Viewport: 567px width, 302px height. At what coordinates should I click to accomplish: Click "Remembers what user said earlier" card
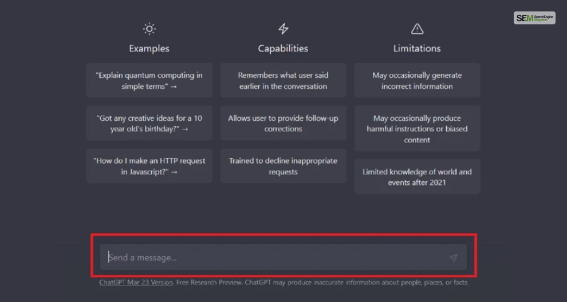[283, 81]
